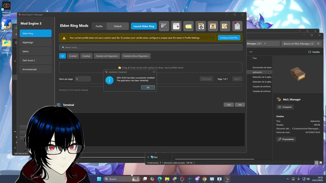Click the Launch Elden Ring button
Screen dimensions: 326x183
(144, 26)
